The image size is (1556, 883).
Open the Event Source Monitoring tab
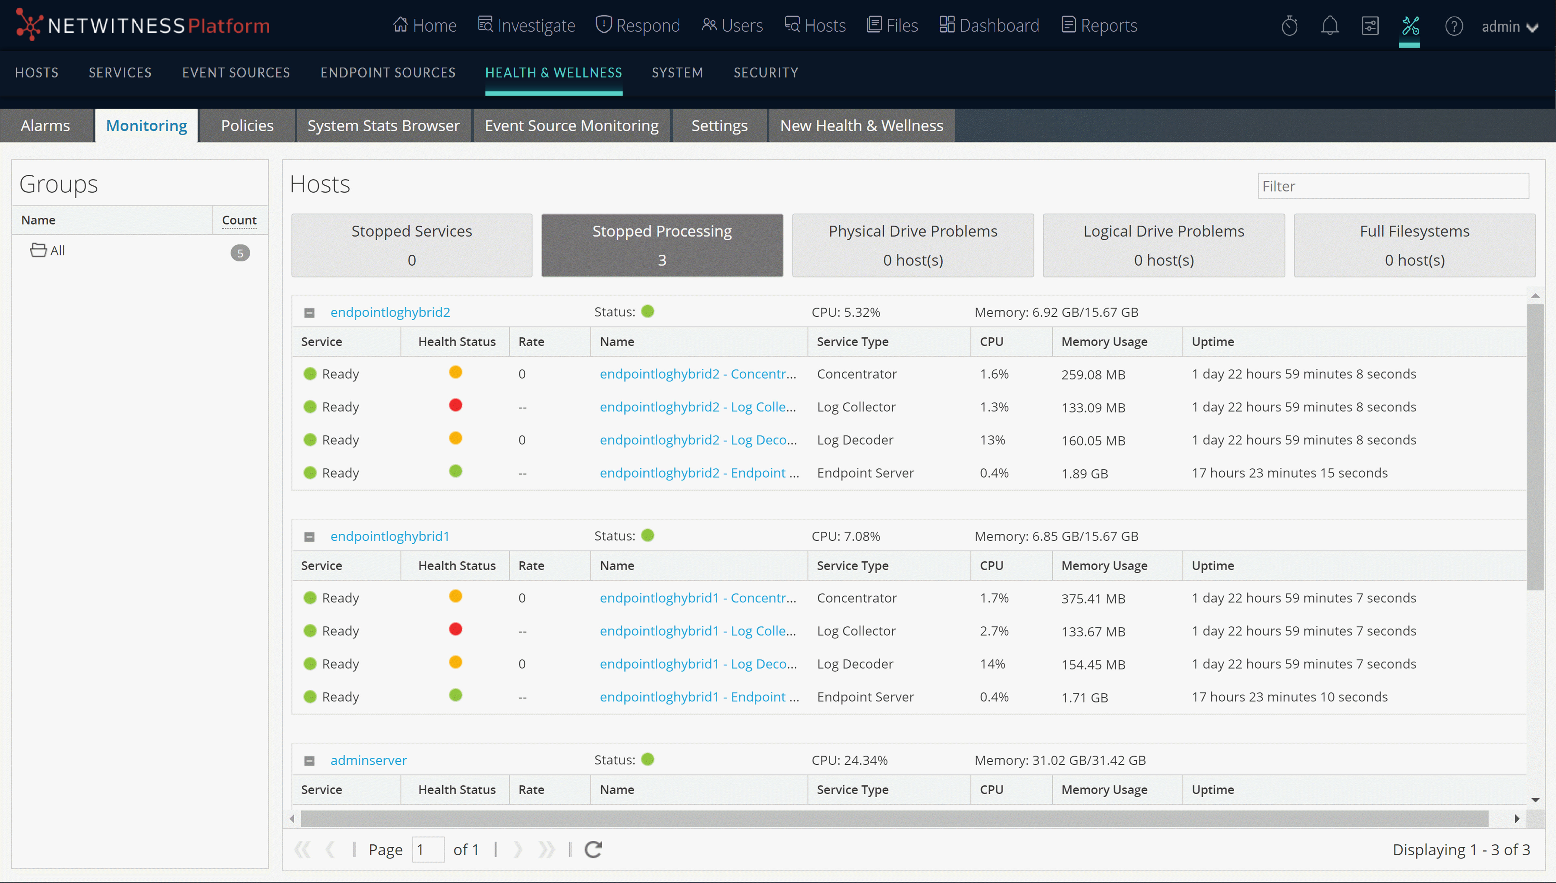572,126
